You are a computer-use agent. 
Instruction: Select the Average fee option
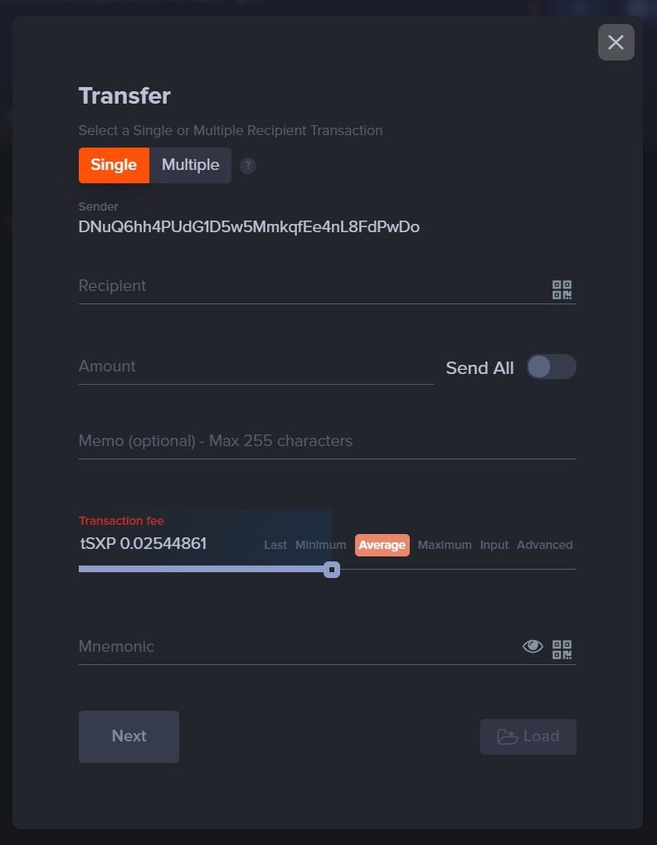[382, 545]
